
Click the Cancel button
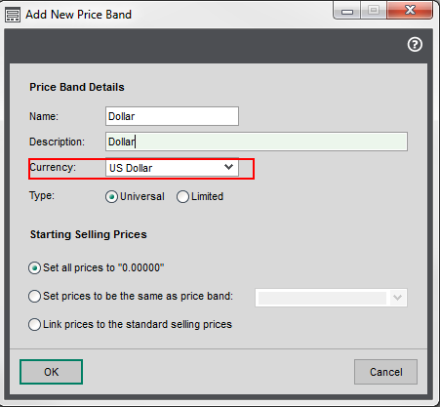click(x=385, y=372)
